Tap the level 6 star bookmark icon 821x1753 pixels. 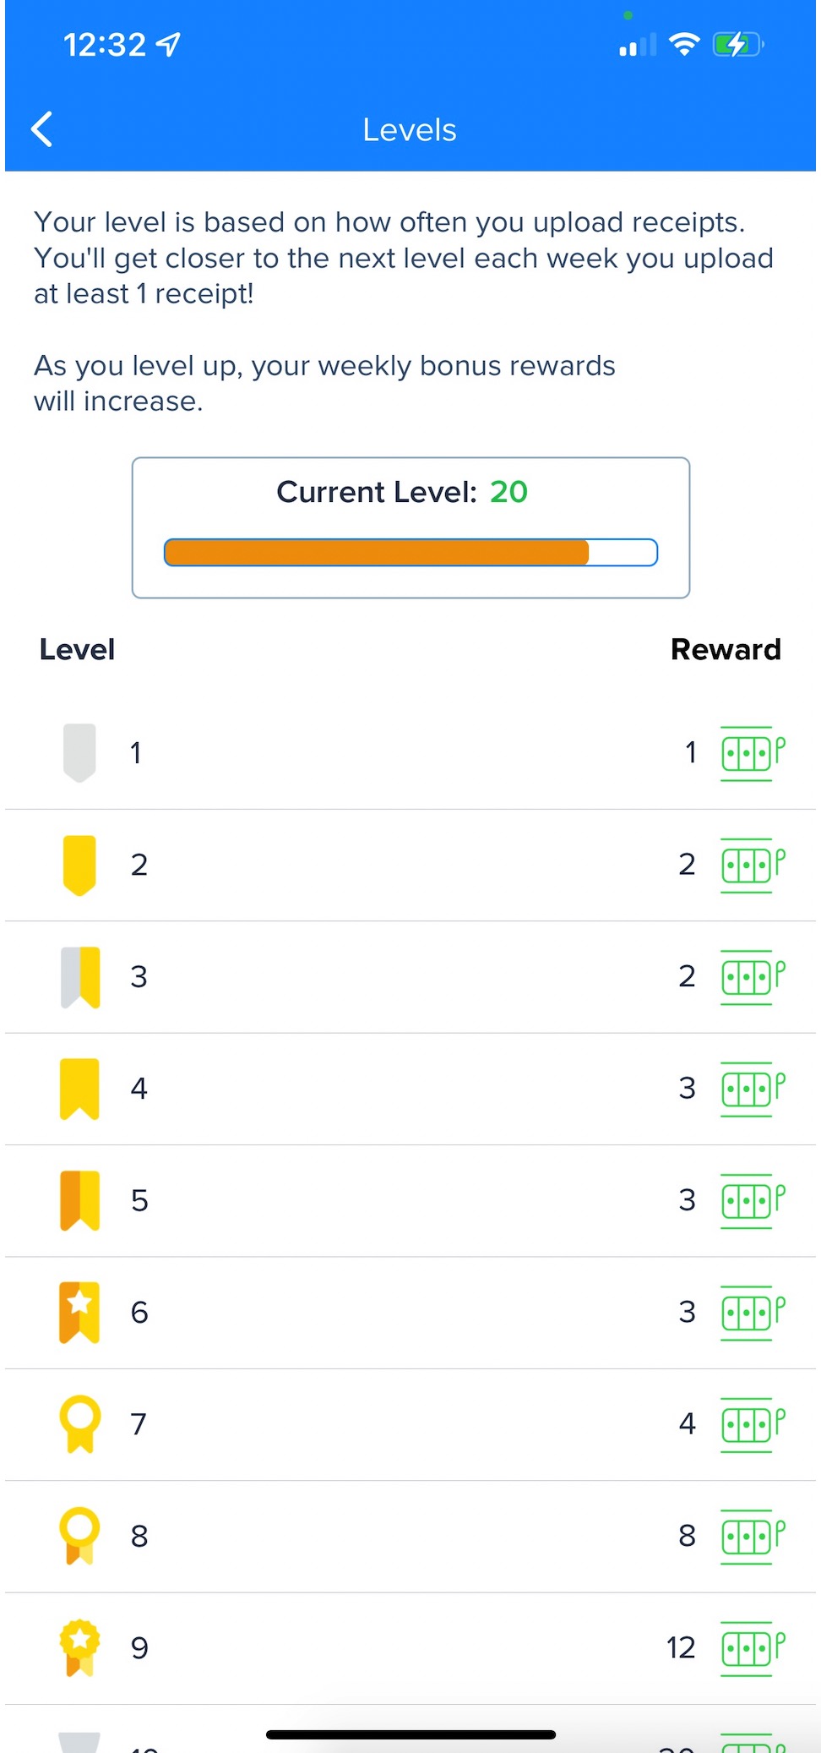pyautogui.click(x=79, y=1312)
